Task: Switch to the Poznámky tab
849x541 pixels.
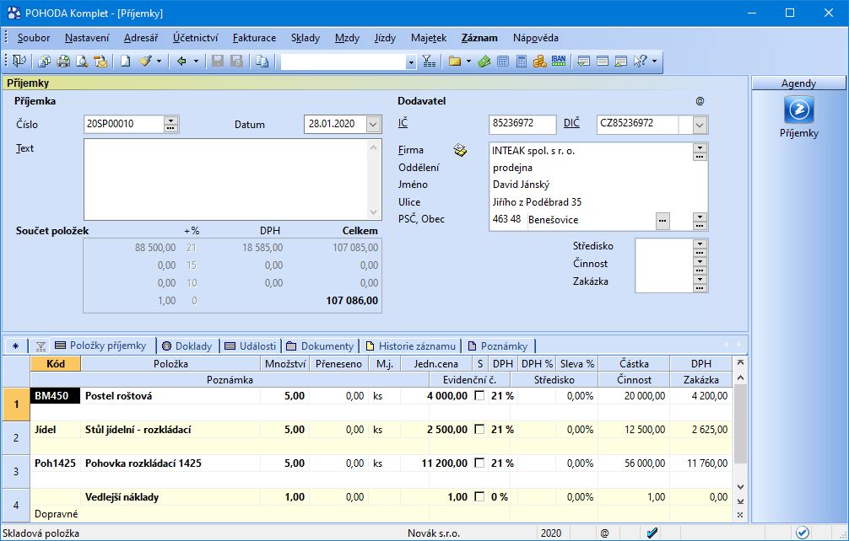Action: 498,345
